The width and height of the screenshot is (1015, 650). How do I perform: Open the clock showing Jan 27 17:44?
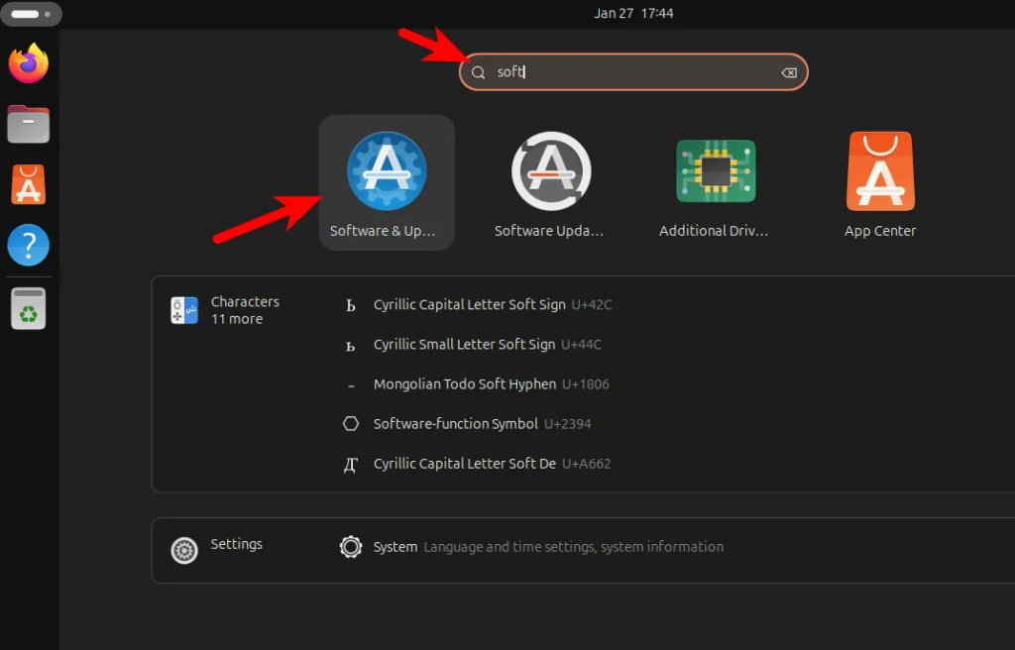click(633, 13)
